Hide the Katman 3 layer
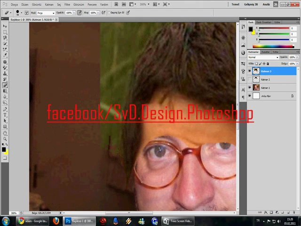 pyautogui.click(x=250, y=71)
